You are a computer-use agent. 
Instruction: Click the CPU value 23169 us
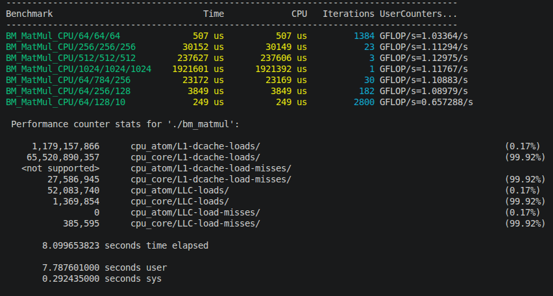point(286,80)
